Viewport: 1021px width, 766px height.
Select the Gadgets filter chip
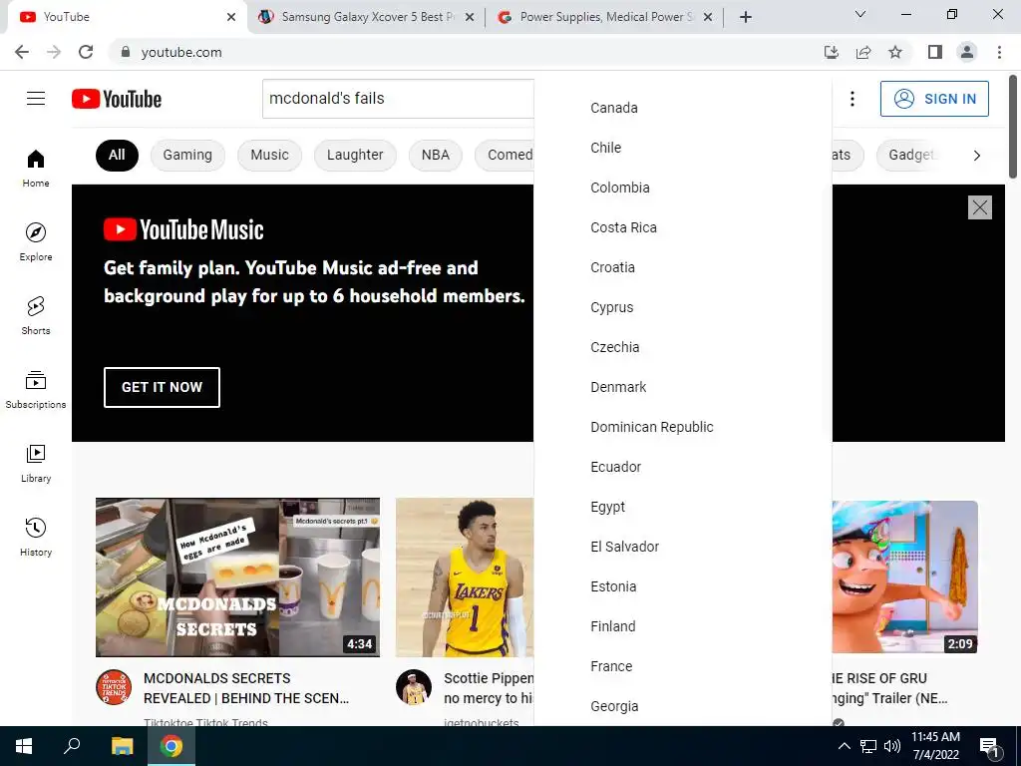[x=911, y=155]
